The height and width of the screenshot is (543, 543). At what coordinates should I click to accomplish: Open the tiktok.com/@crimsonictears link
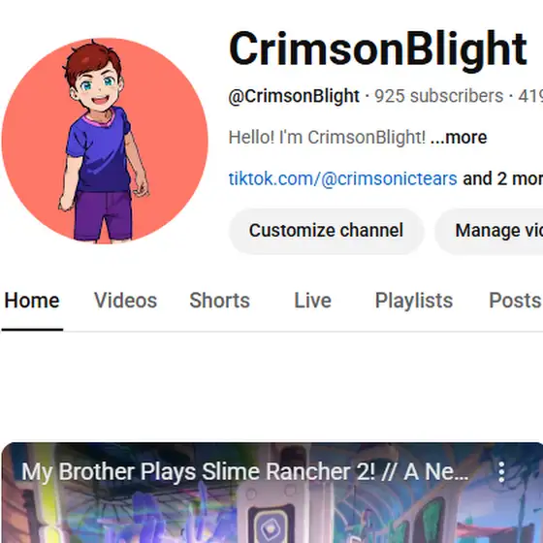pyautogui.click(x=343, y=178)
